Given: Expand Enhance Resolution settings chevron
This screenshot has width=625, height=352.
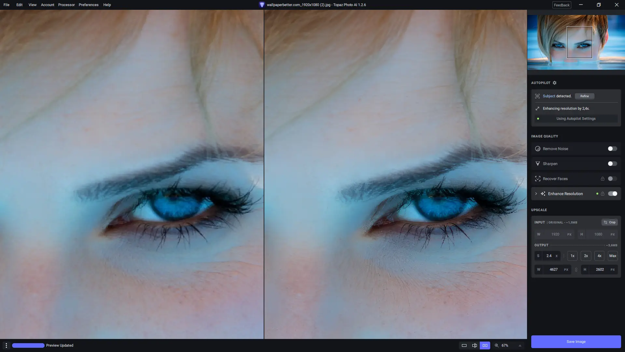Looking at the screenshot, I should click(x=536, y=194).
